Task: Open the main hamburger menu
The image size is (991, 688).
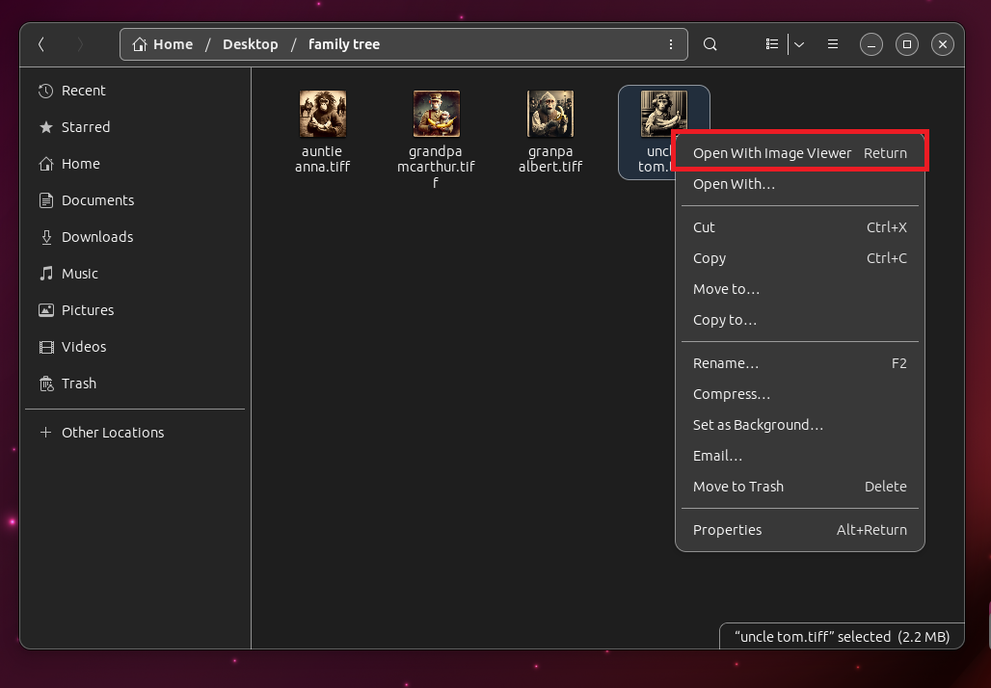Action: click(832, 43)
